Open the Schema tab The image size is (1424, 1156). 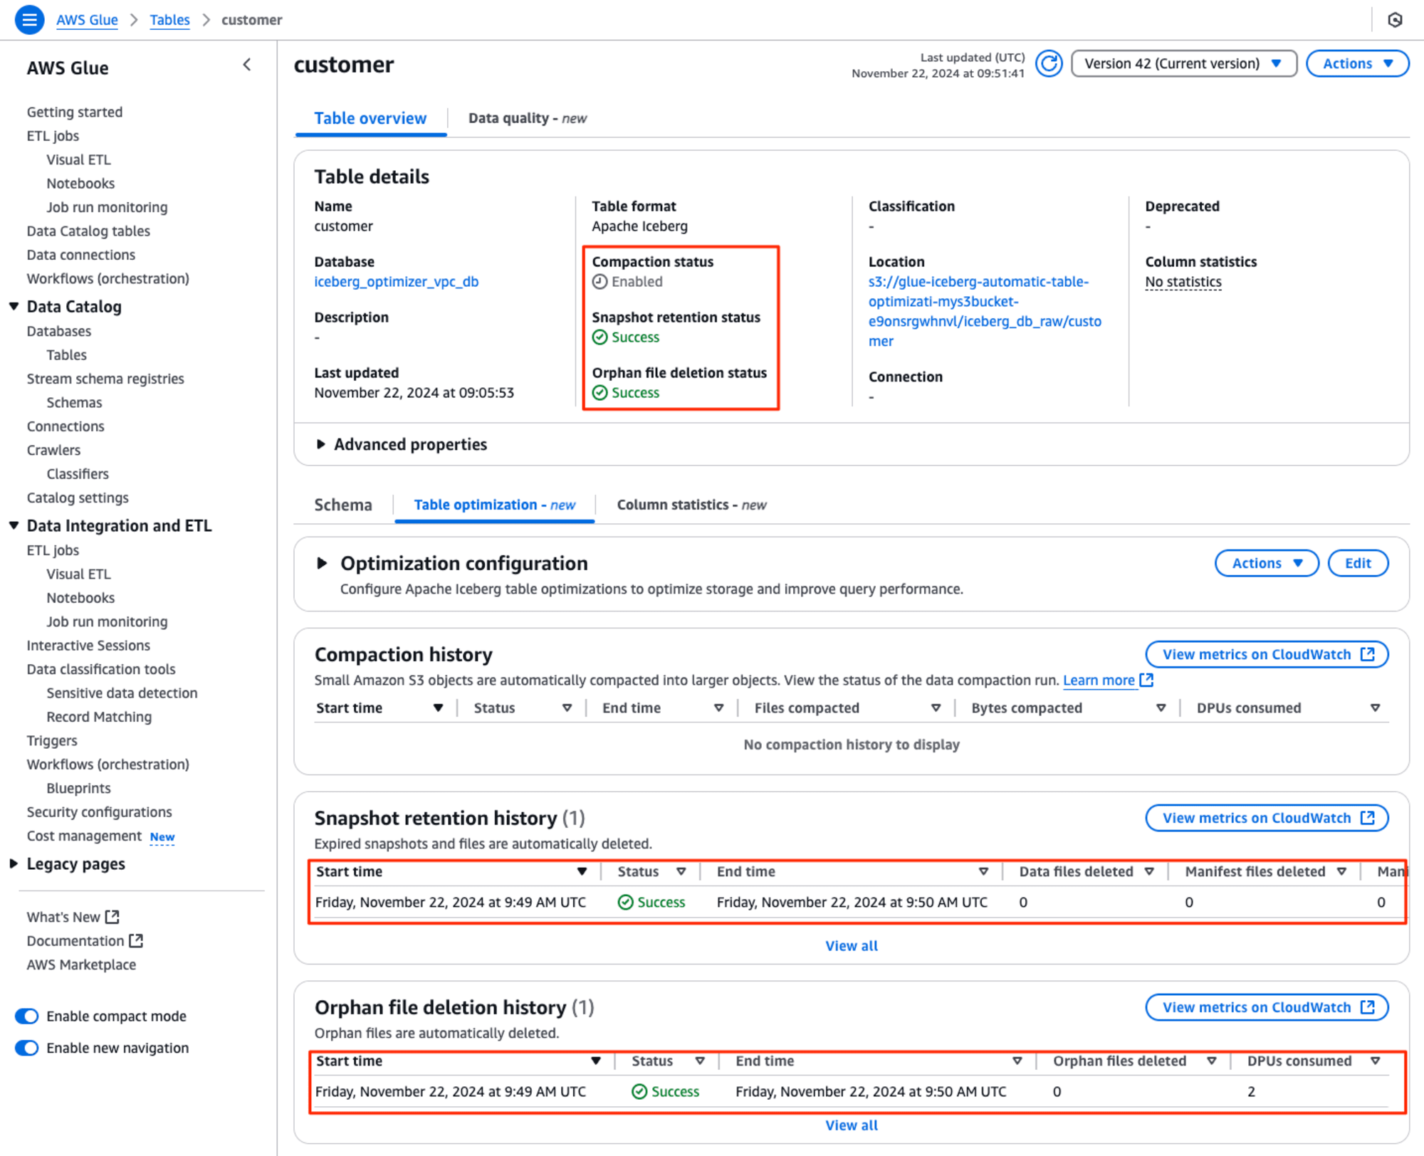(343, 505)
